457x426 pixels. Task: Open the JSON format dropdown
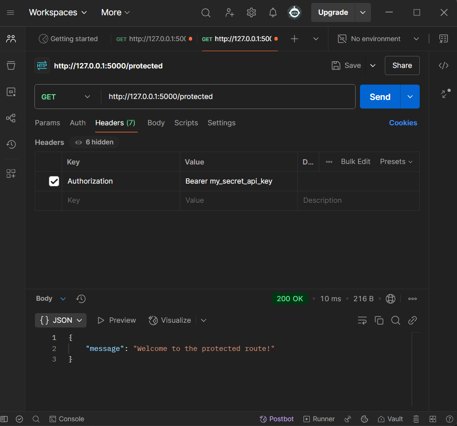coord(61,320)
